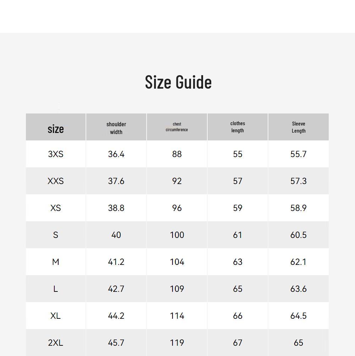355x356 pixels.
Task: Click the chest circumference column header
Action: 177,127
